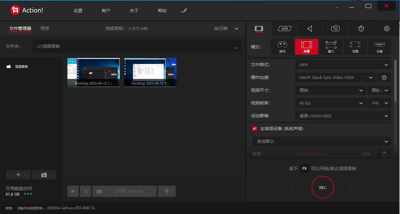Screen dimensions: 400x214
Task: Click the 视频录制: 2 (675 MB) text
Action: (127, 28)
